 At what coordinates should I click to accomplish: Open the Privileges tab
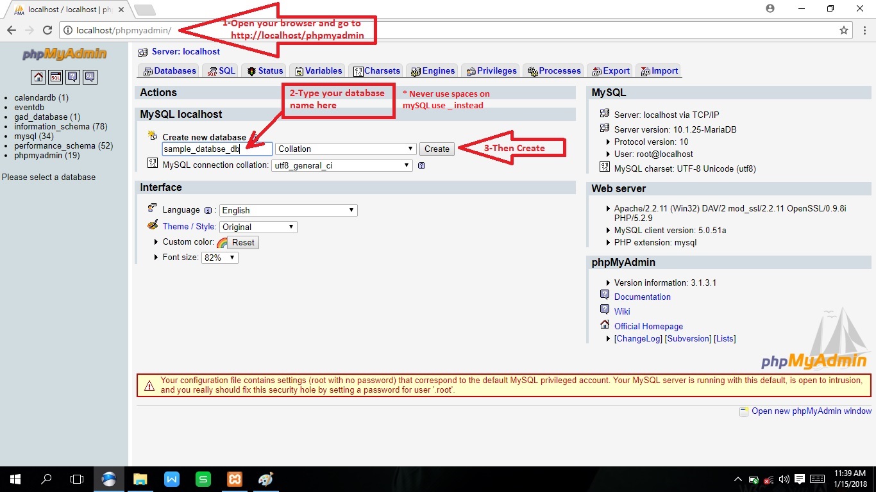pyautogui.click(x=491, y=71)
